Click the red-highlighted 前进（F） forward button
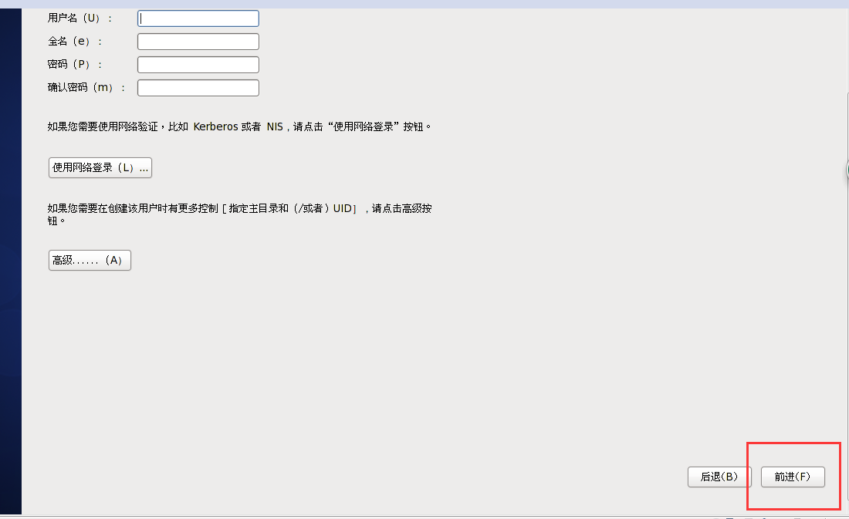The height and width of the screenshot is (519, 849). pos(792,477)
